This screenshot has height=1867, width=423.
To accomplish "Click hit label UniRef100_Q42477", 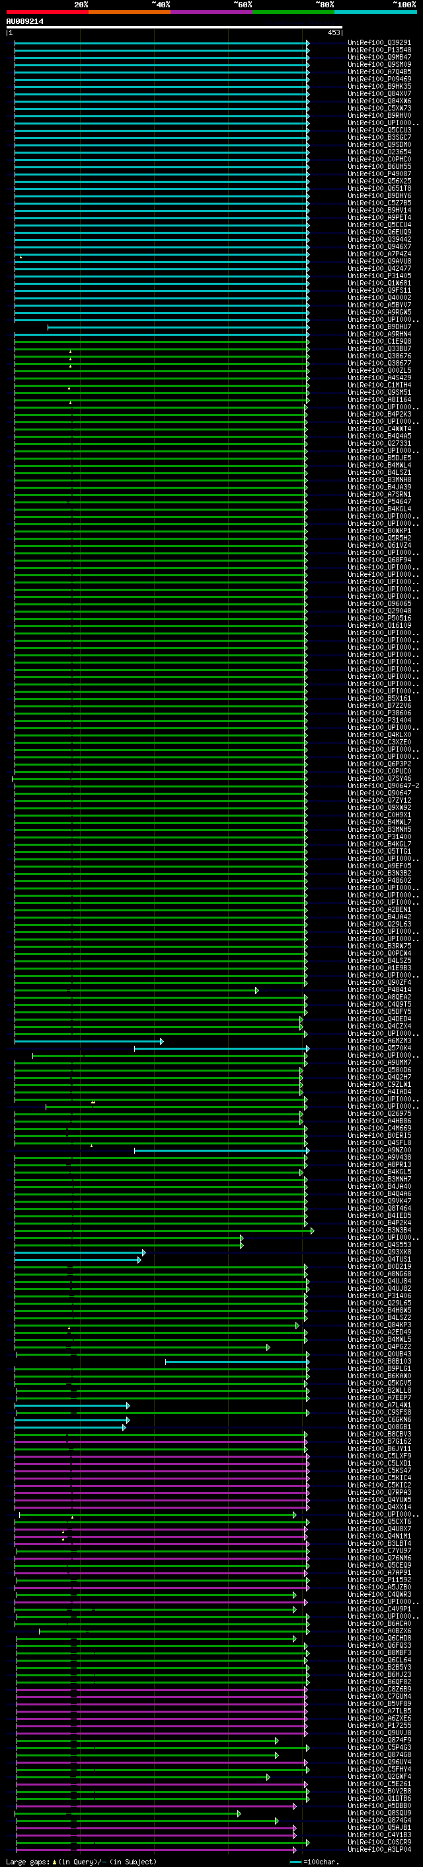I will (379, 268).
